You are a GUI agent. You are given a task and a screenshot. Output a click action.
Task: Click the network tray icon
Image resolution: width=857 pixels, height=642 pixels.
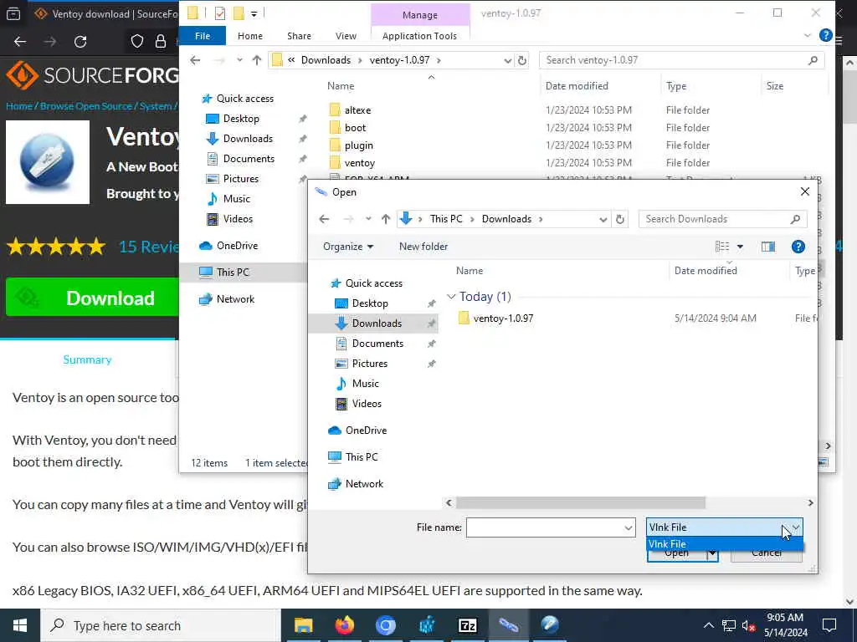tap(729, 625)
